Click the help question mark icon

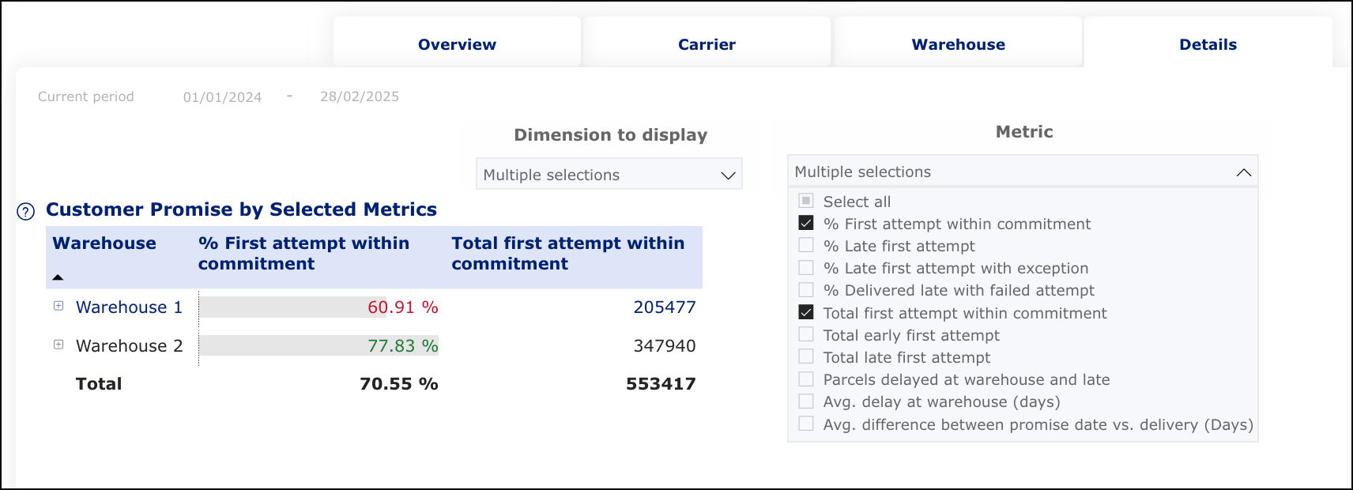25,212
